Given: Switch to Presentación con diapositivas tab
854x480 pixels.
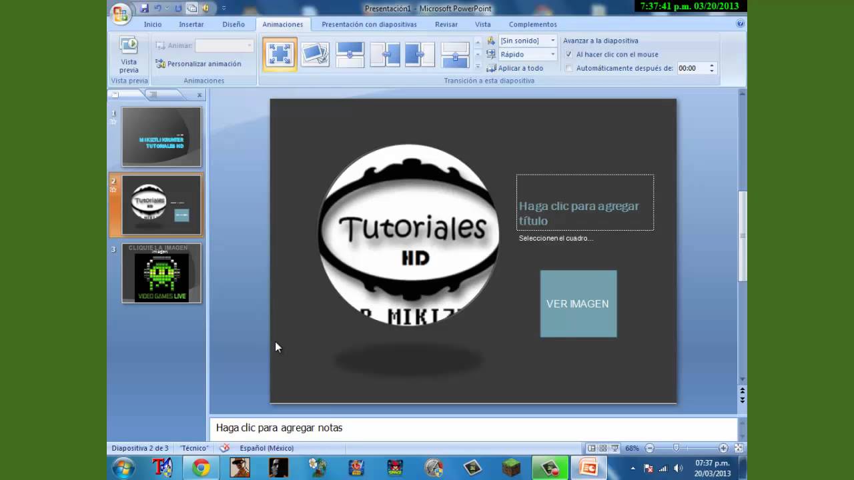Looking at the screenshot, I should click(369, 24).
